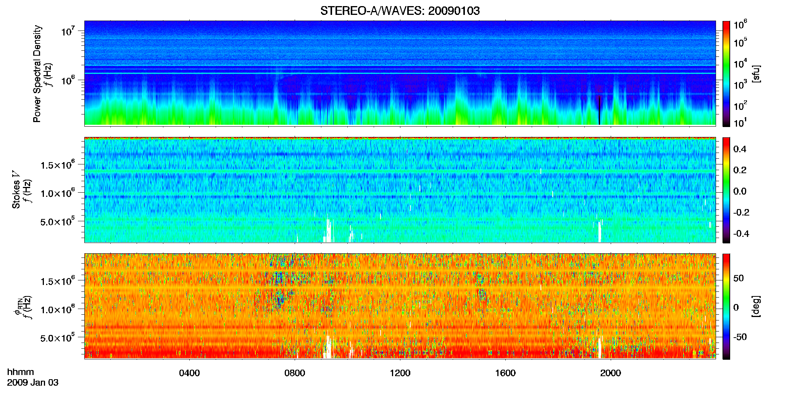The height and width of the screenshot is (412, 800).
Task: Click the [sfu] colorbar unit label
Action: coord(756,74)
